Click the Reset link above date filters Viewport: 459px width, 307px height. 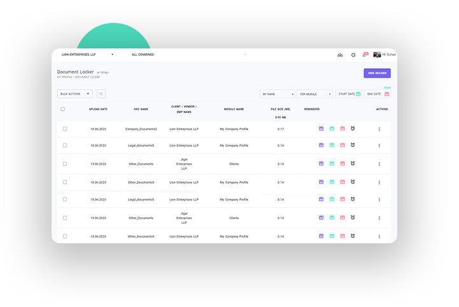[x=387, y=87]
